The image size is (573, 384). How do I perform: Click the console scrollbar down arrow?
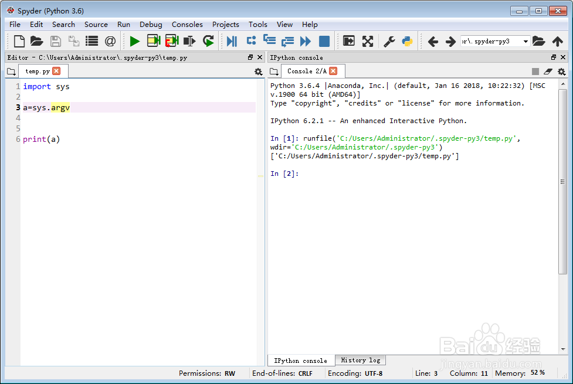coord(563,349)
